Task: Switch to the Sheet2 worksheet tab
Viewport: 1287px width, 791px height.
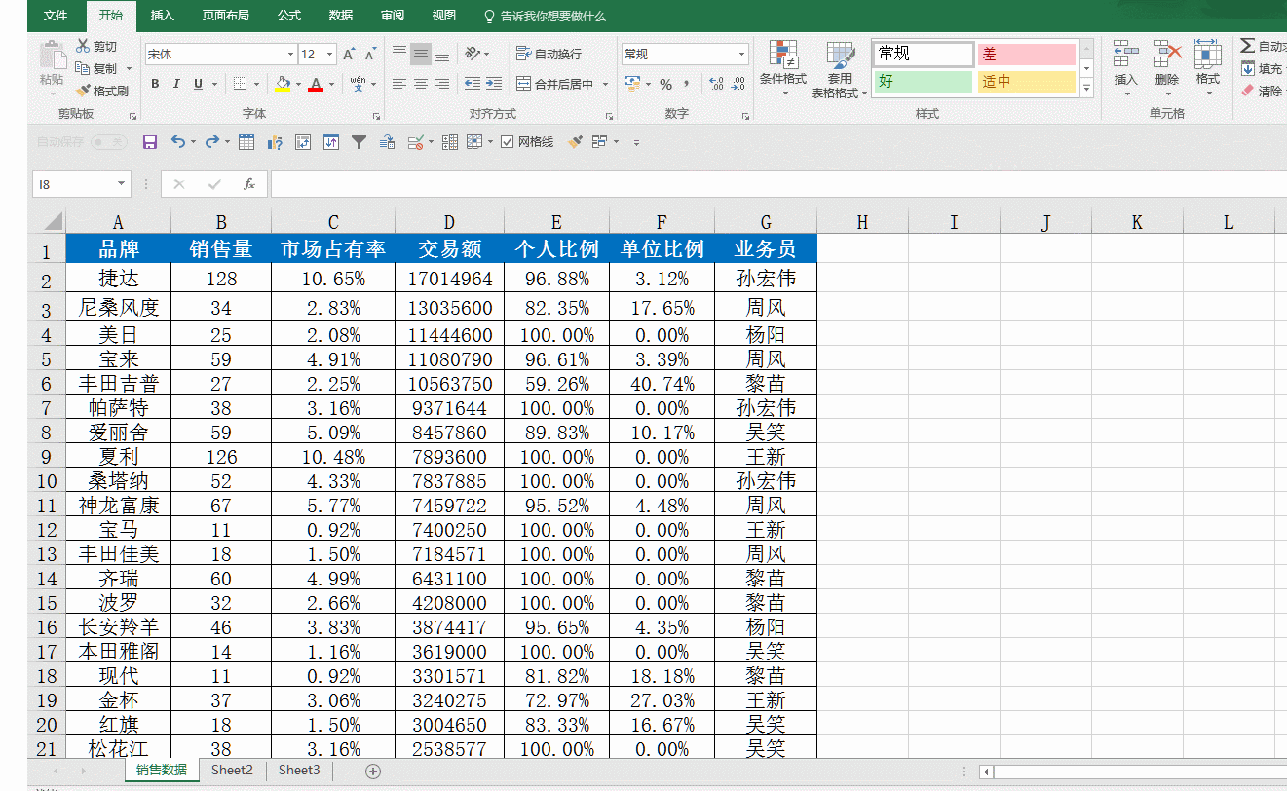Action: click(232, 770)
